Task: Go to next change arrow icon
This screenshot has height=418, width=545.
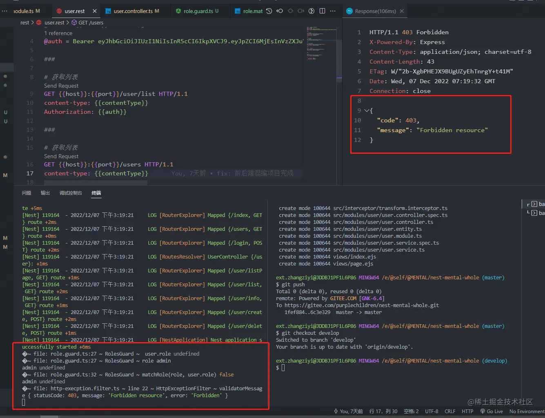Action: coord(301,11)
